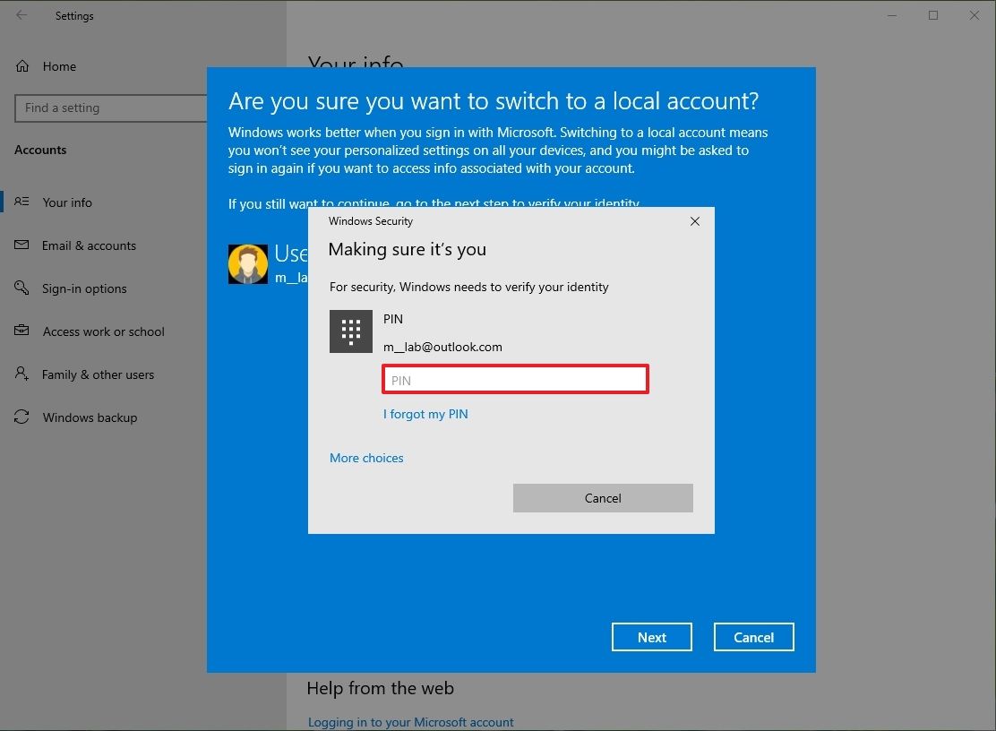Image resolution: width=996 pixels, height=731 pixels.
Task: Open Windows backup settings
Action: coord(90,417)
